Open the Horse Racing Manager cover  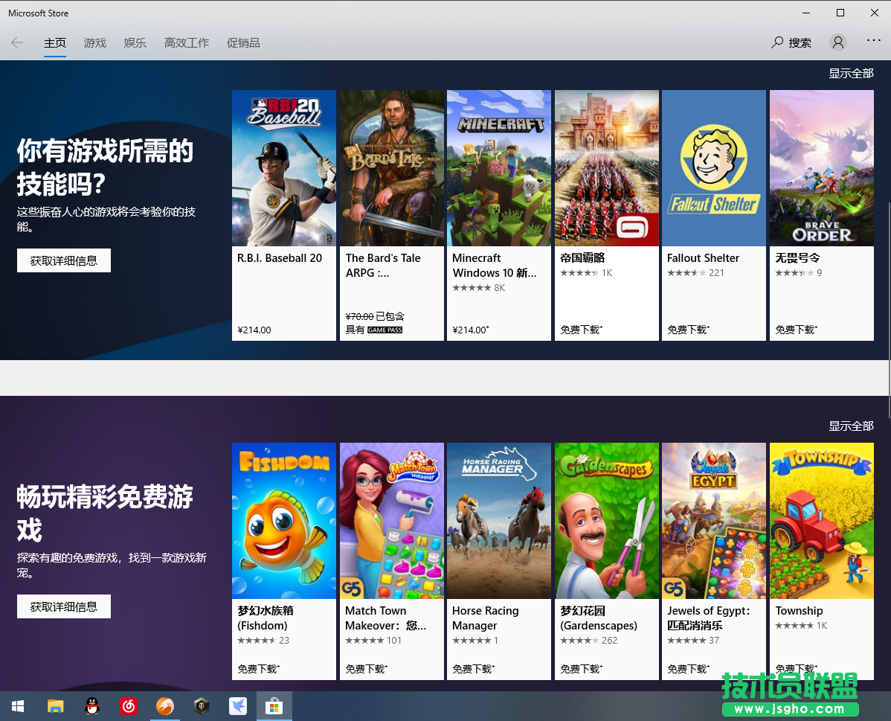point(499,521)
